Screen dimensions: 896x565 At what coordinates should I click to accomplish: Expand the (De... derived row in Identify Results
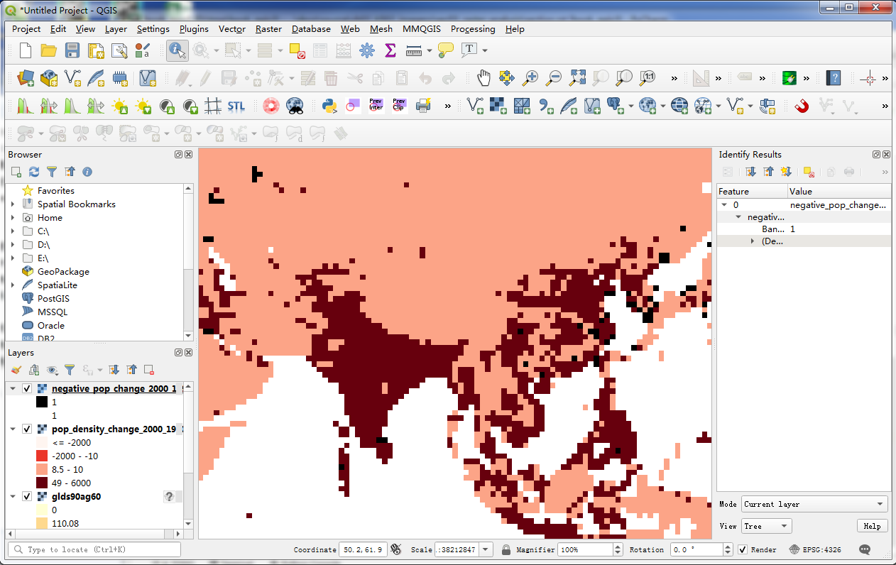pos(753,241)
